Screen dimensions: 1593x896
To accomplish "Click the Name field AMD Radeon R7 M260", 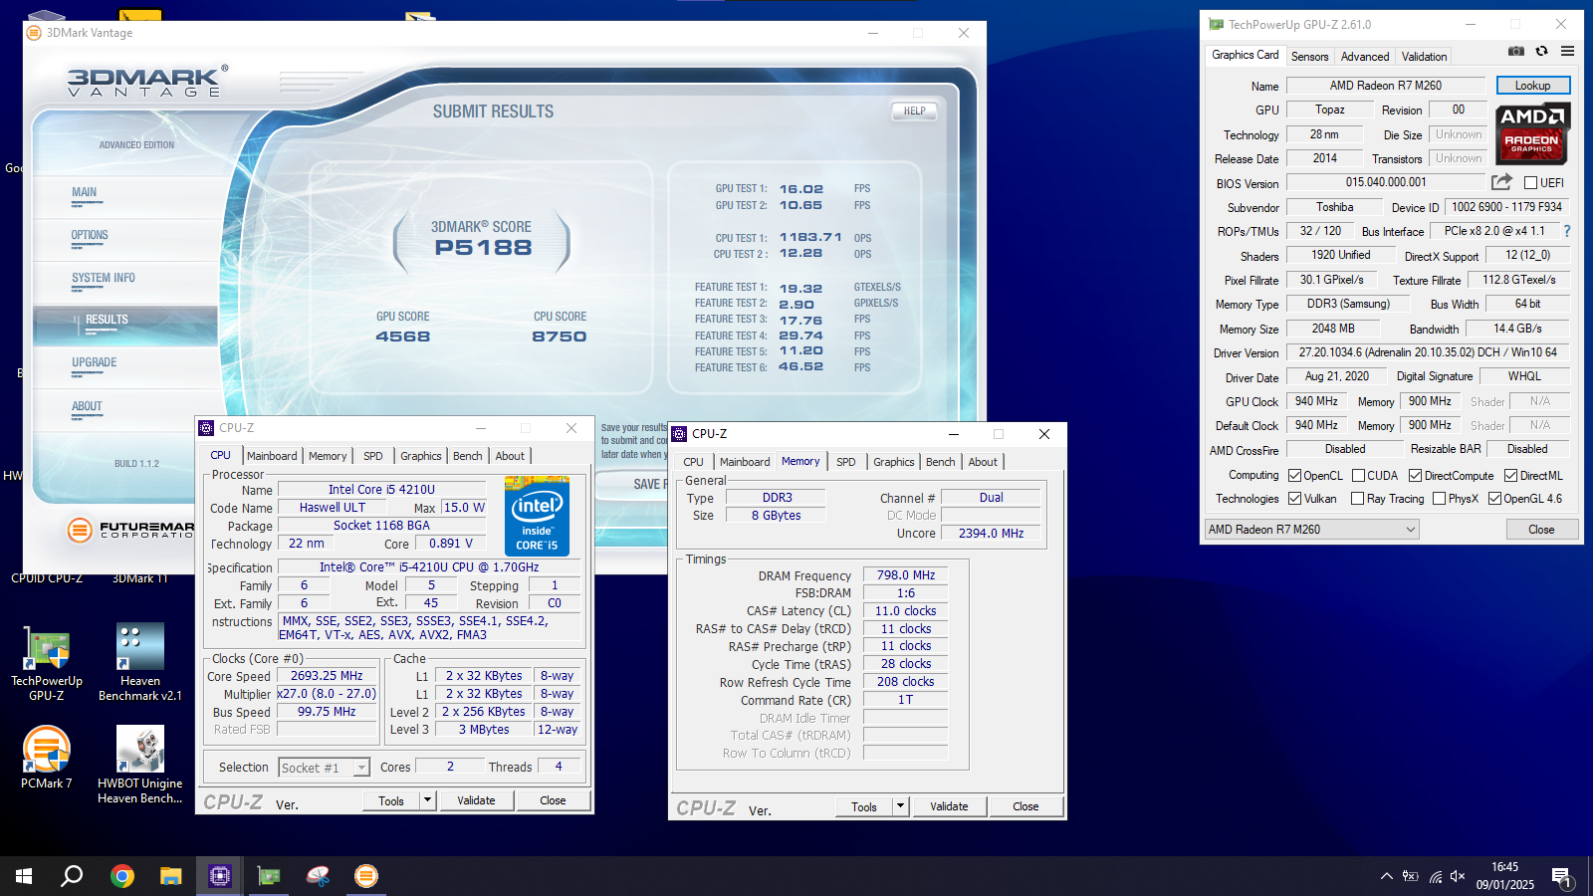I will click(1385, 86).
